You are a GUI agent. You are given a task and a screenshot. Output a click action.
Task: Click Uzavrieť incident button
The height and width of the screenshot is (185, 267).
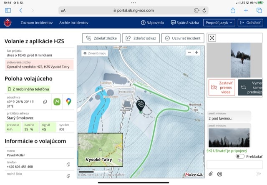[x=183, y=38]
